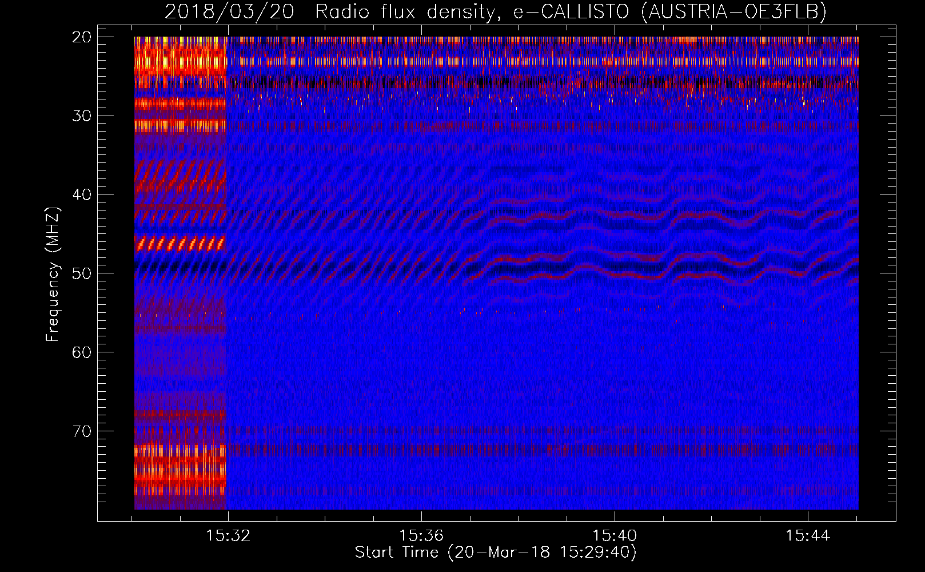Click the 60 frequency tick label
Image resolution: width=925 pixels, height=572 pixels.
[82, 352]
